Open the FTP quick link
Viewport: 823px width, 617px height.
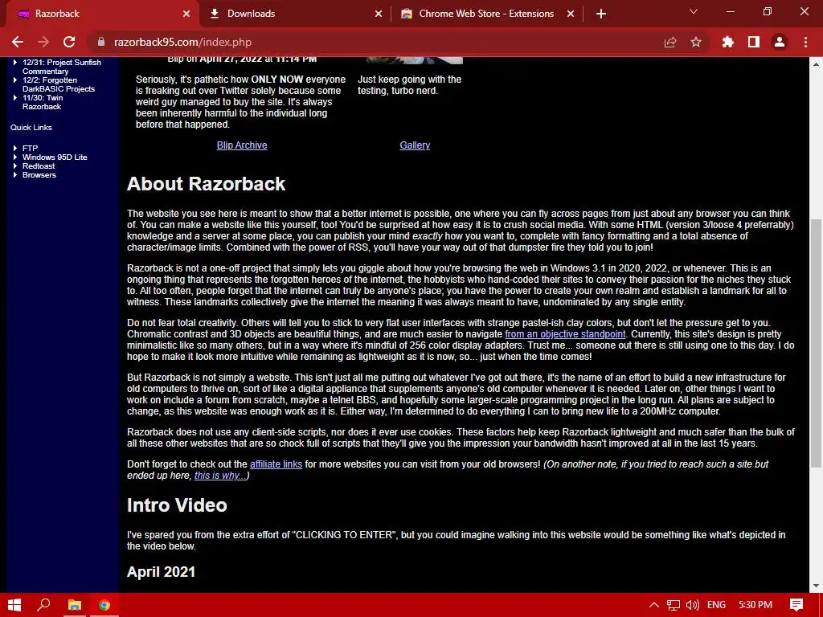pyautogui.click(x=30, y=149)
